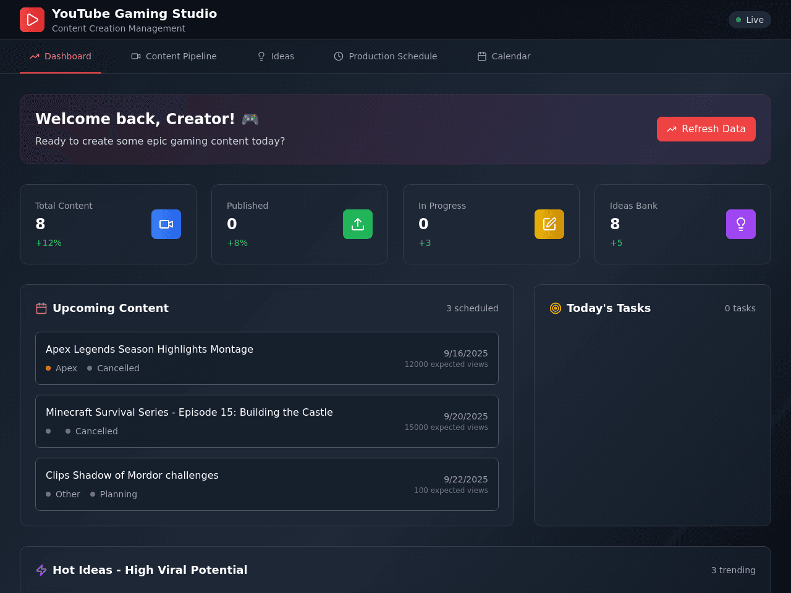
Task: Switch to the Content Pipeline tab
Action: [174, 56]
